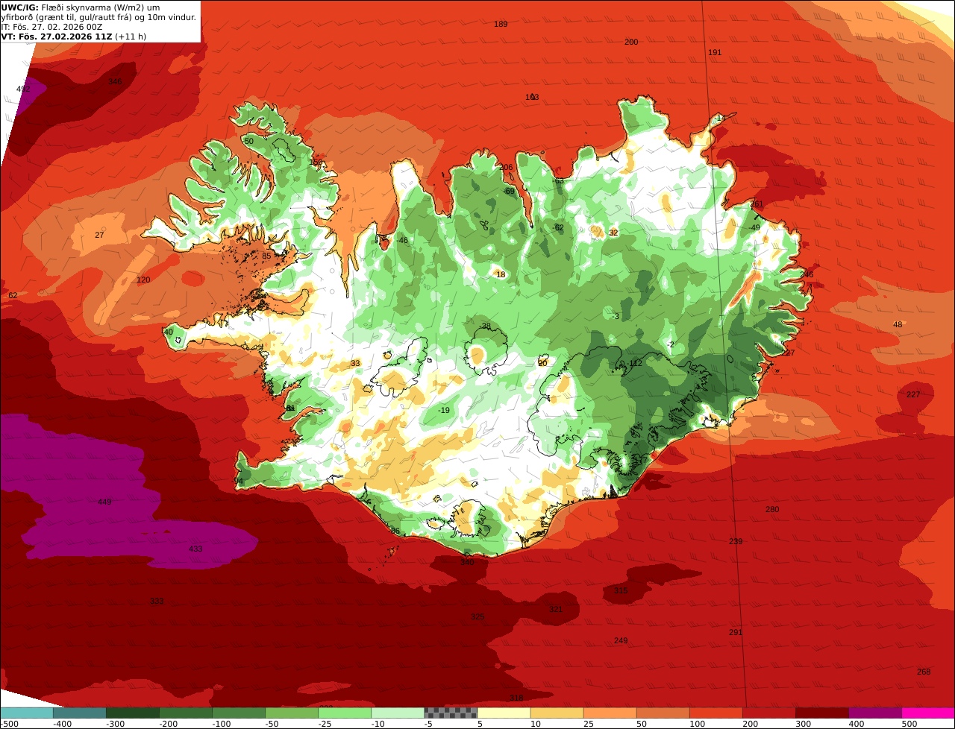955x729 pixels.
Task: Select the magenta above-500 legend swatch
Action: click(928, 713)
